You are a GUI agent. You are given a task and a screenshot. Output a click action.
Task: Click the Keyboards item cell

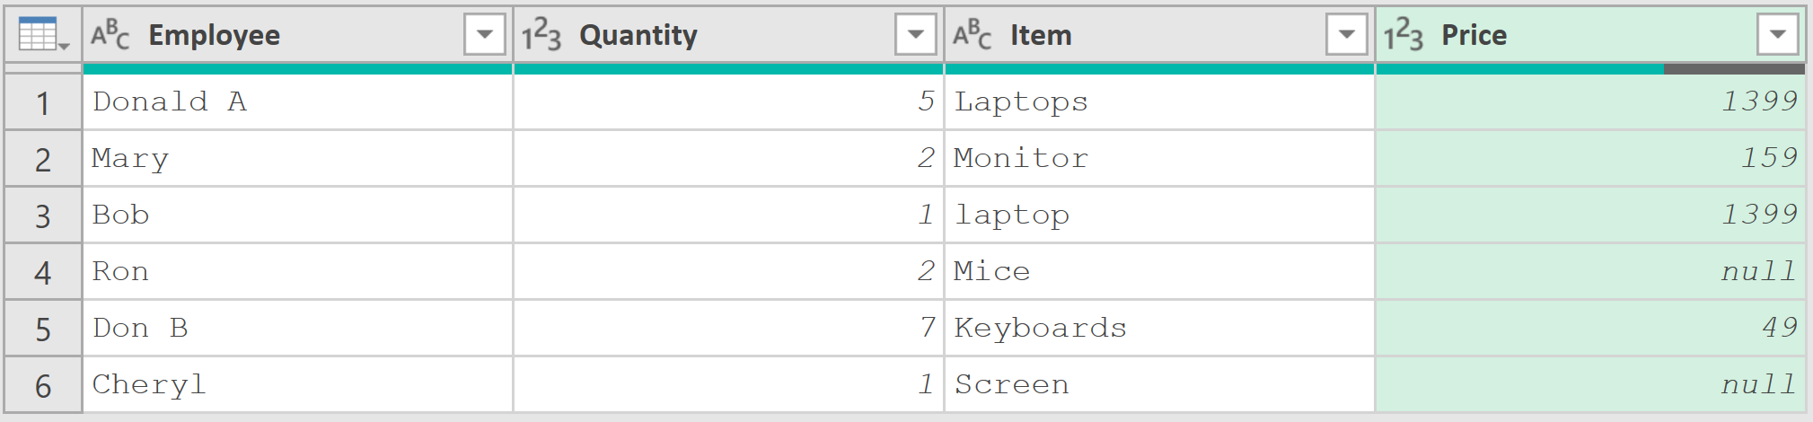[1159, 329]
